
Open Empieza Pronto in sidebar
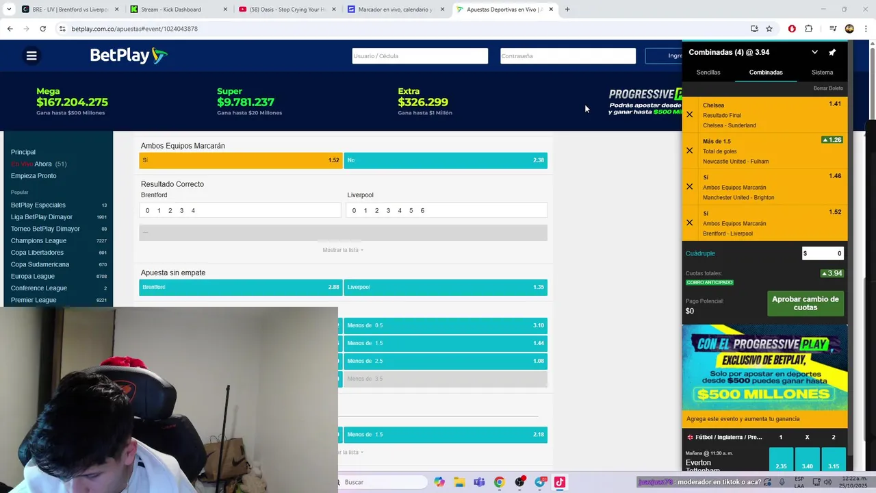pyautogui.click(x=34, y=176)
